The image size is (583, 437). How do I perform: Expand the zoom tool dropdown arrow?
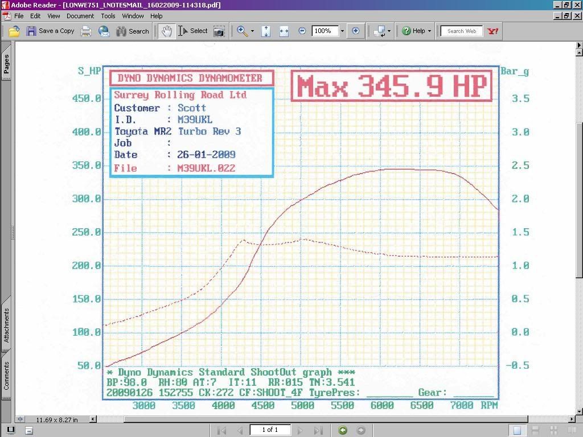point(252,31)
